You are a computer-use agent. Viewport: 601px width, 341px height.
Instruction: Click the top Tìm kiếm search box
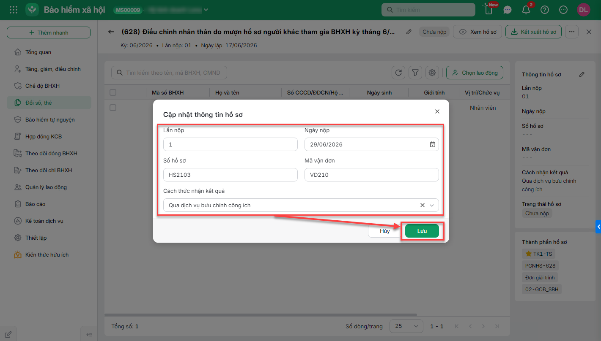tap(428, 10)
